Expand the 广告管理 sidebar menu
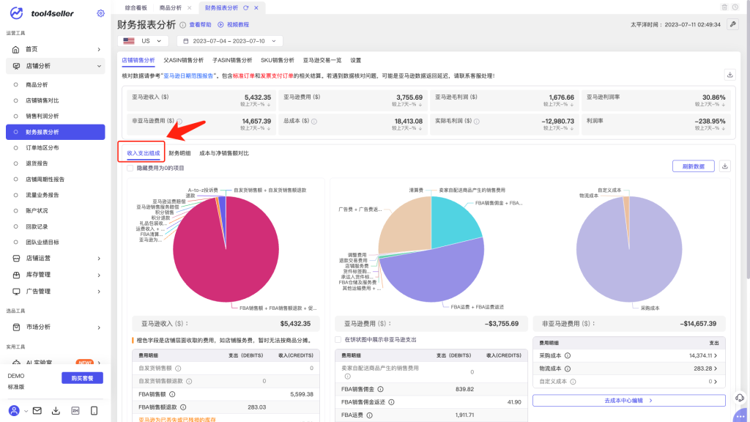This screenshot has height=422, width=750. [56, 292]
